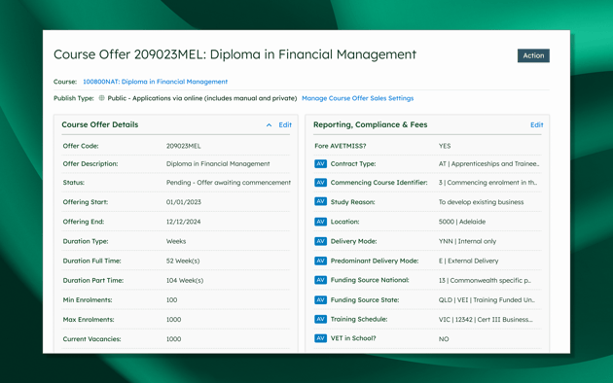
Task: Click the Current Vacancies value 1000
Action: tap(173, 339)
